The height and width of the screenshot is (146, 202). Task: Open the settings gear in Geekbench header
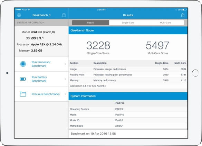tap(19, 15)
